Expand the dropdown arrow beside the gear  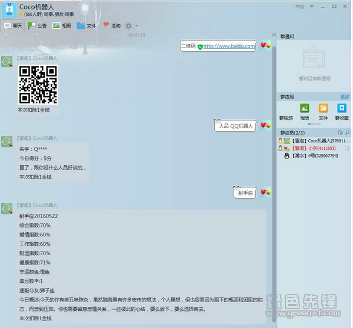[136, 26]
